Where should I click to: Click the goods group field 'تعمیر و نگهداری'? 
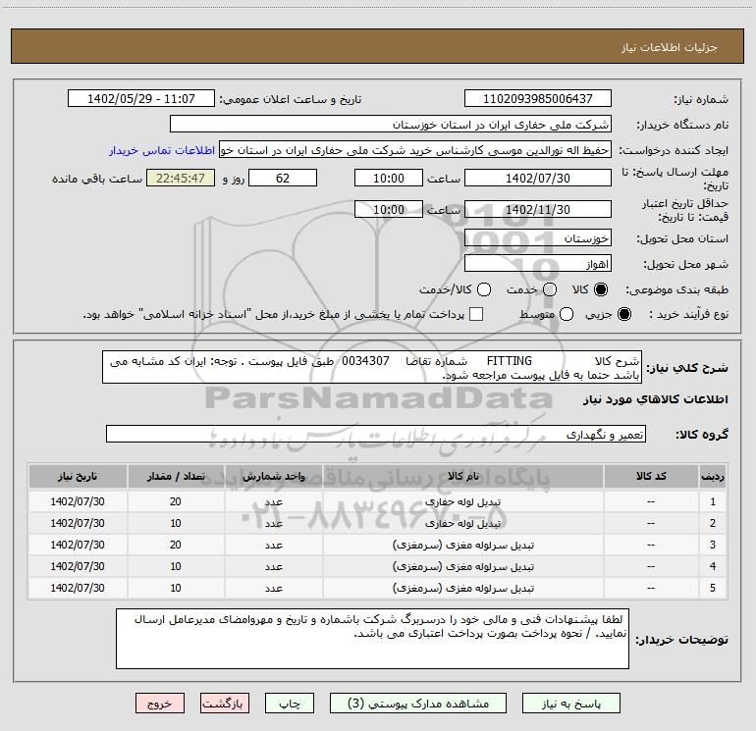(375, 434)
